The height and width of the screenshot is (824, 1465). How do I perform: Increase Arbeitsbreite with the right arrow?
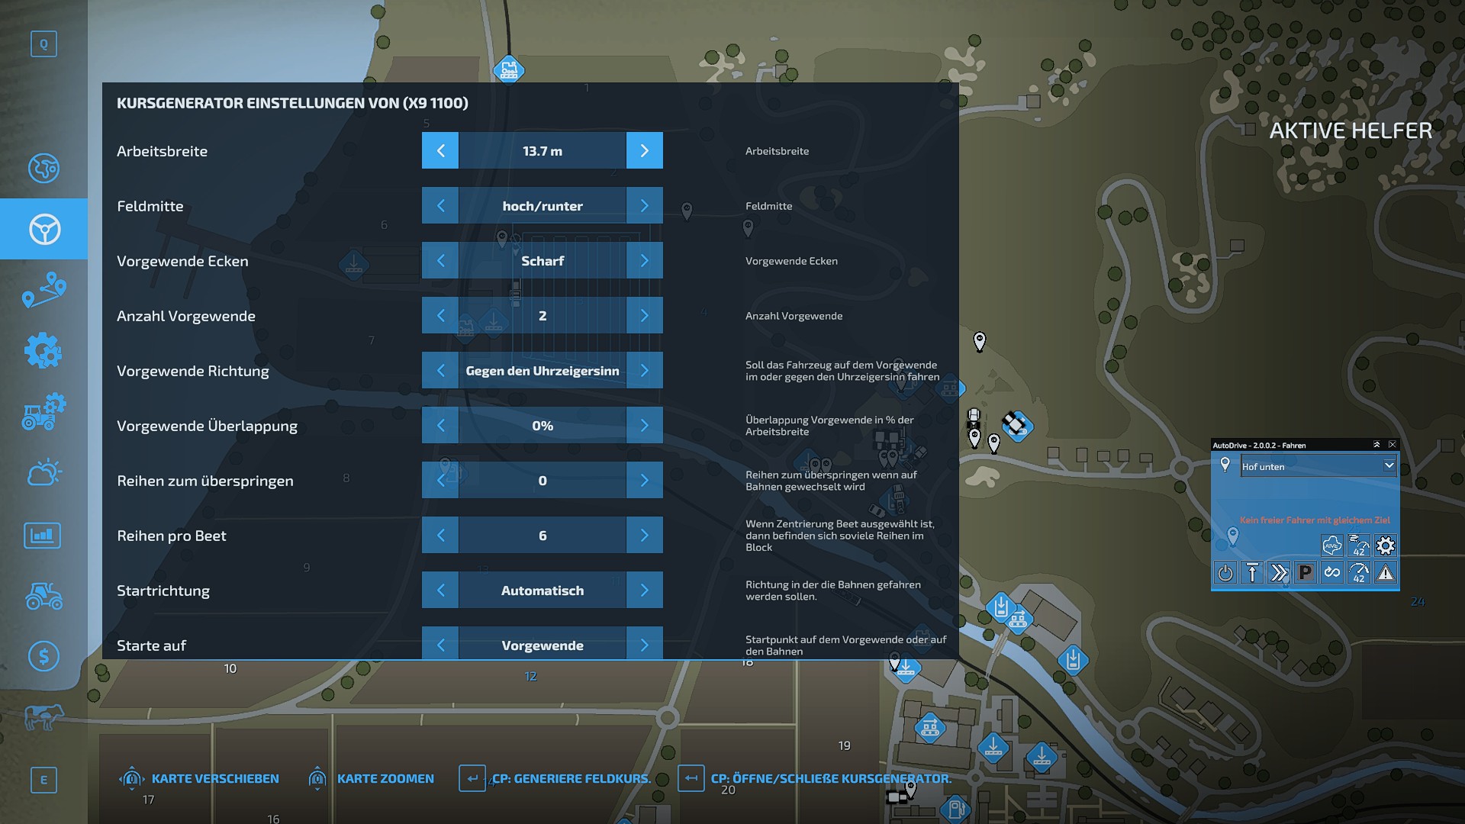[x=644, y=151]
